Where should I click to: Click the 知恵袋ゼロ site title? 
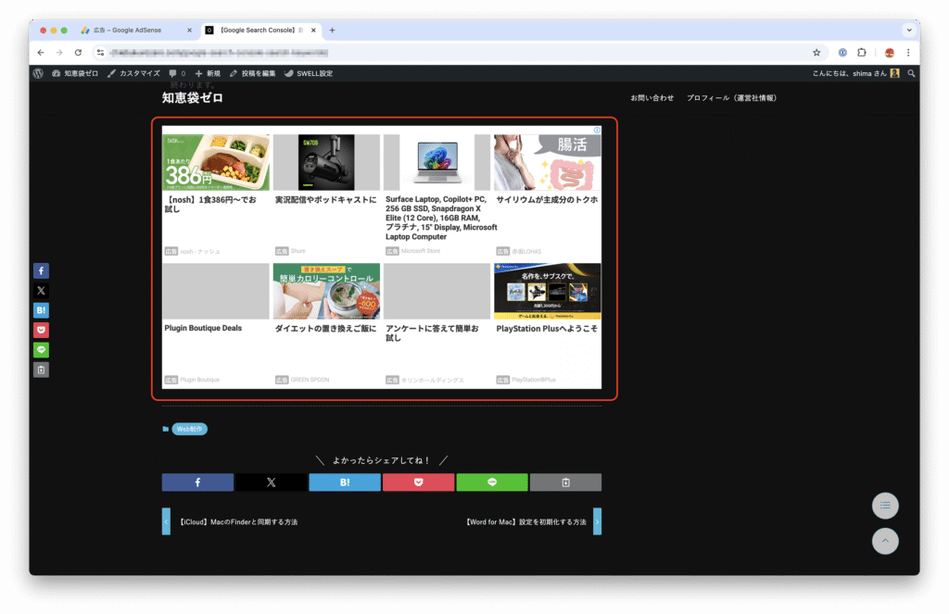pyautogui.click(x=192, y=98)
